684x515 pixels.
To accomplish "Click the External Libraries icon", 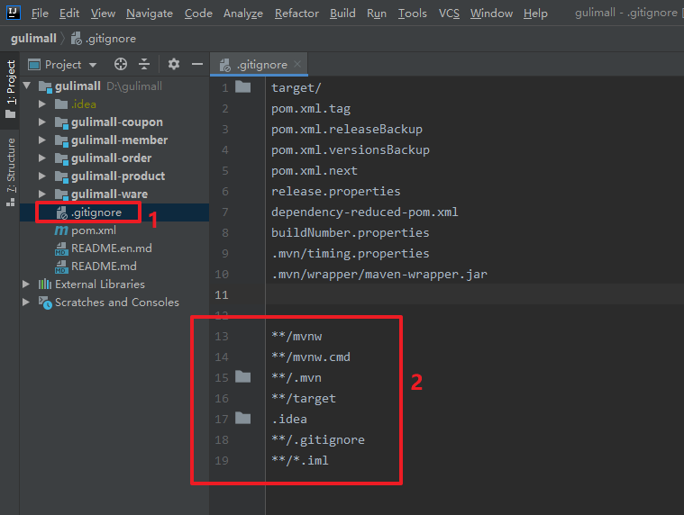I will [x=45, y=285].
